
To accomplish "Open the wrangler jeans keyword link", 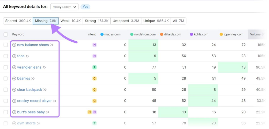I will (29, 67).
